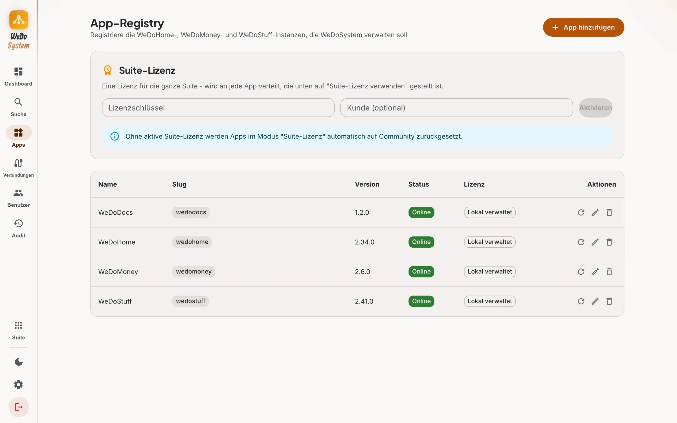Click the wedodocs slug chip
677x423 pixels.
pyautogui.click(x=191, y=212)
